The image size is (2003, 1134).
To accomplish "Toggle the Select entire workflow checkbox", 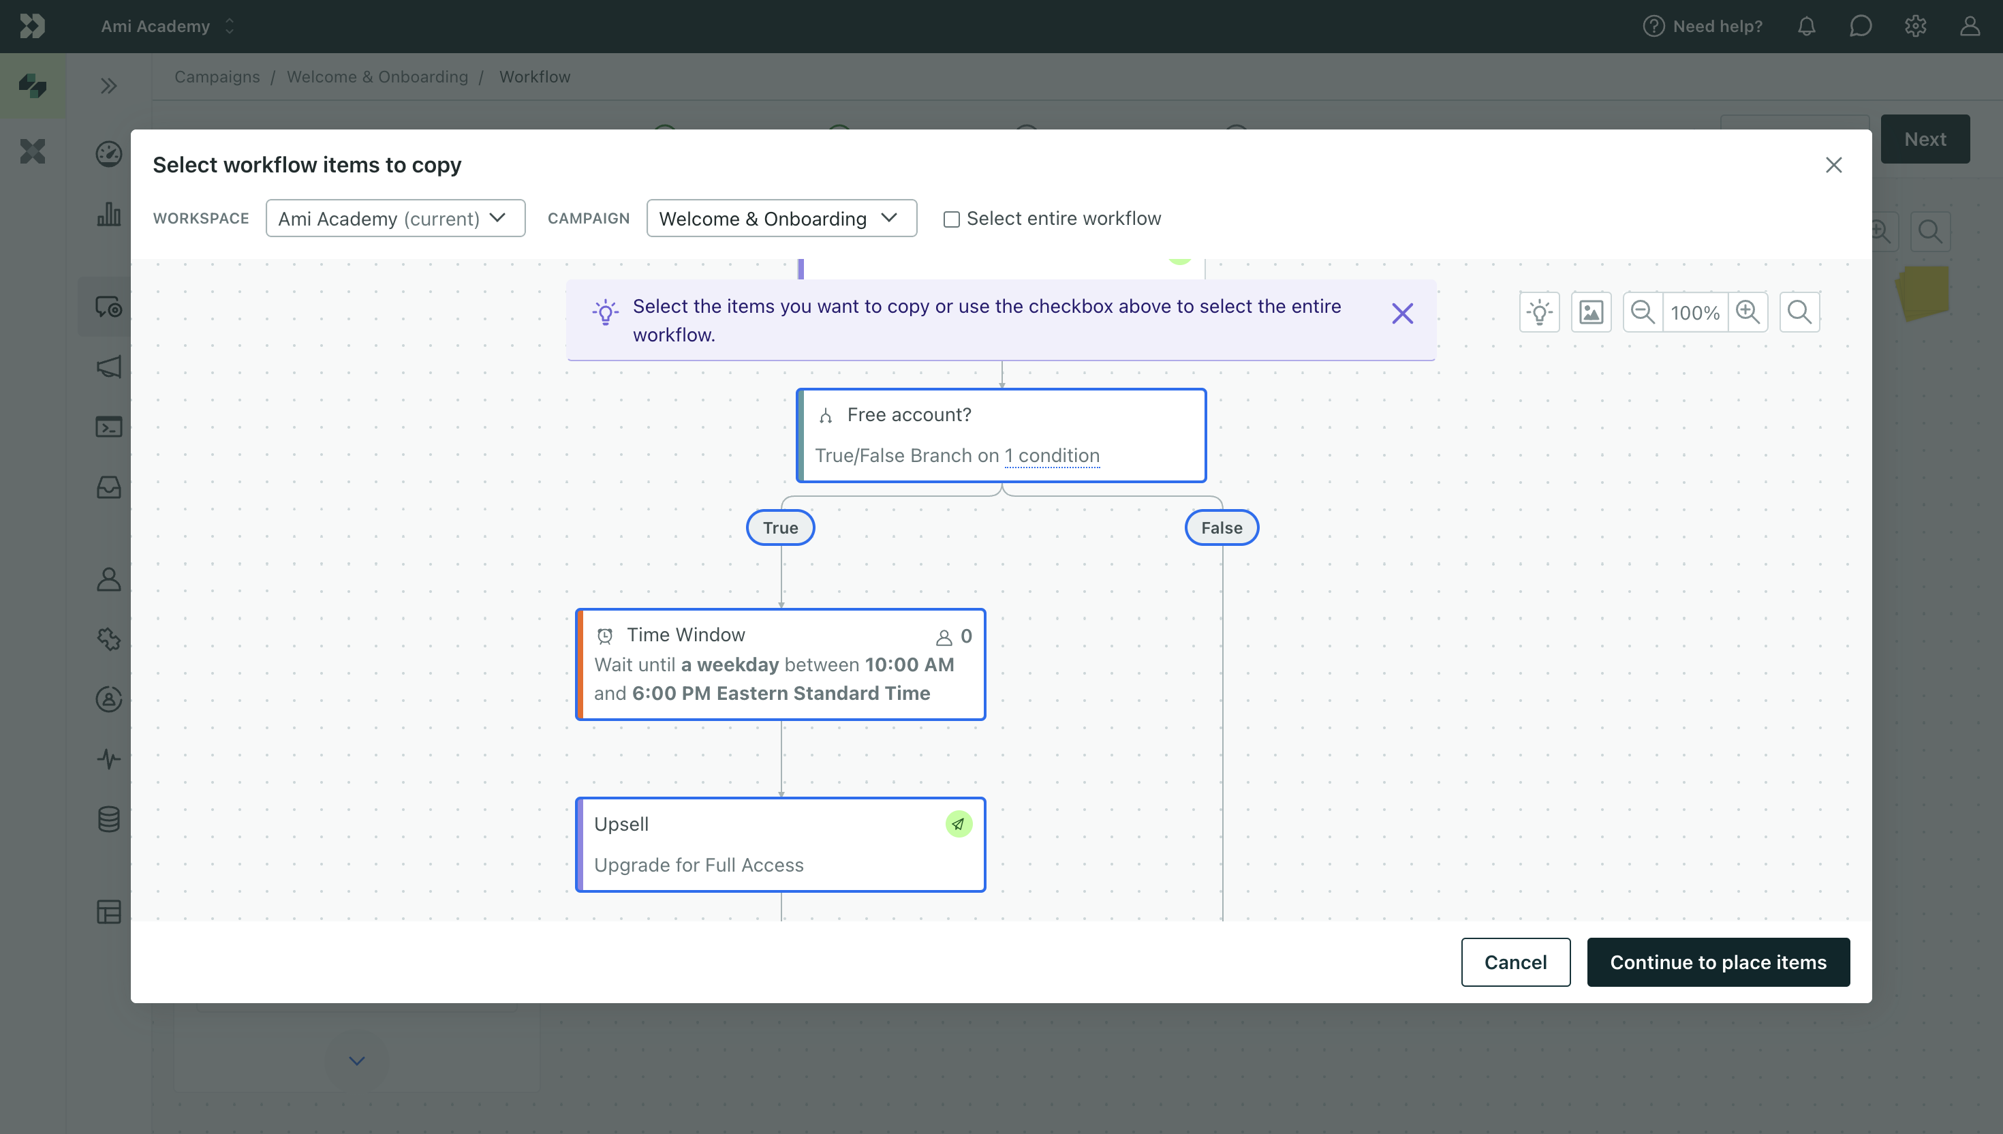I will [952, 217].
